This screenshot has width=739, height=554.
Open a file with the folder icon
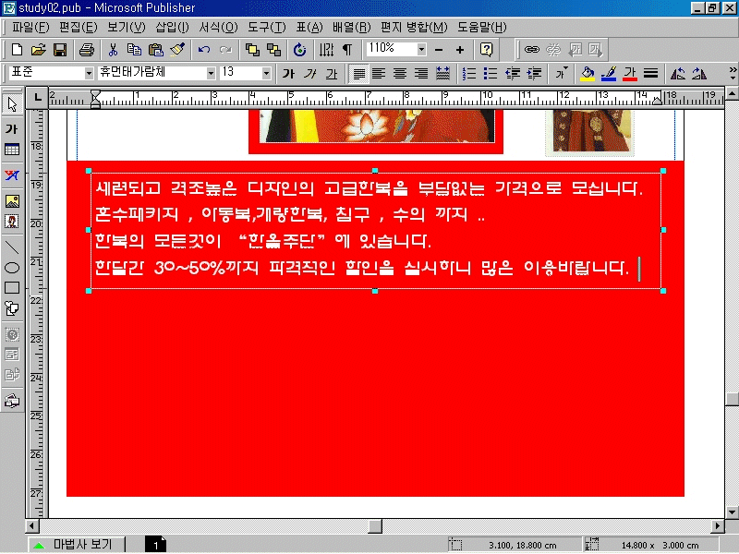pyautogui.click(x=38, y=50)
